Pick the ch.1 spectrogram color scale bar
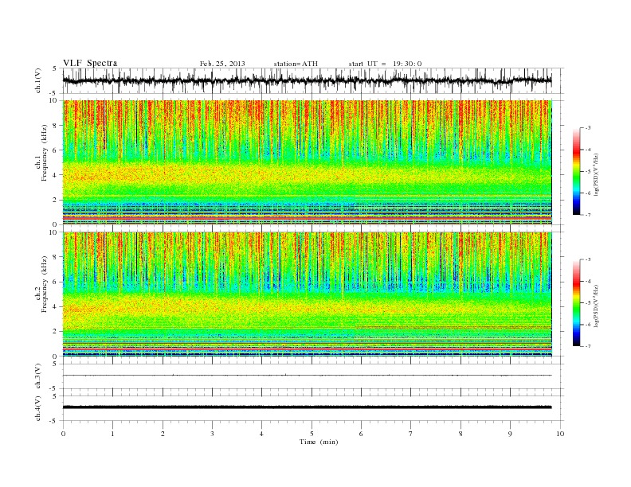 point(576,171)
